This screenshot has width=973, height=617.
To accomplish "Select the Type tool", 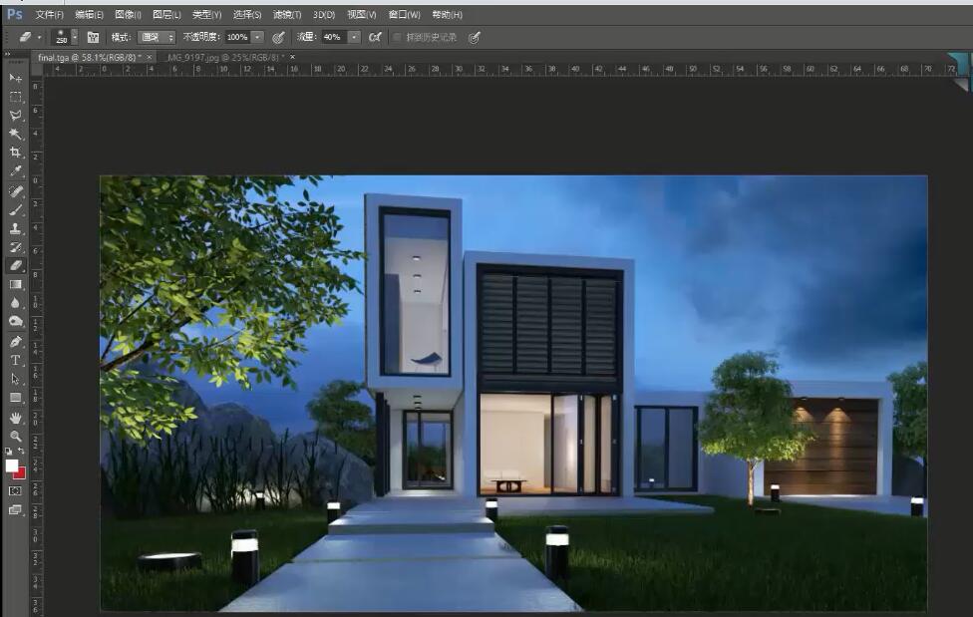I will [x=16, y=360].
